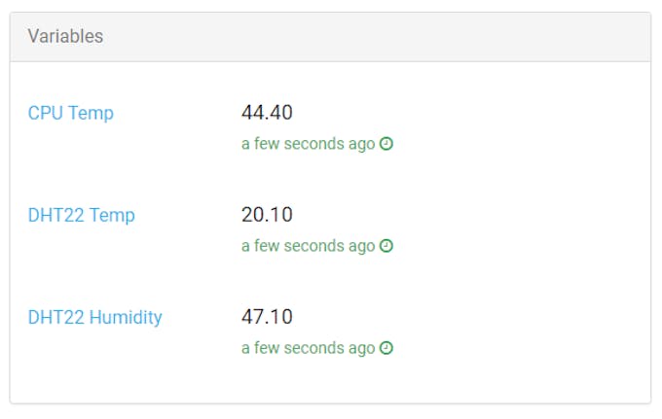Click blank area right of the 47.10 reading

click(487, 317)
